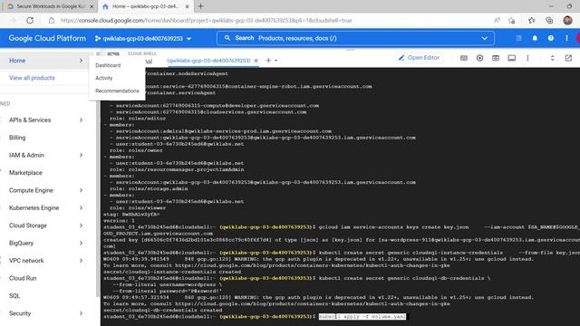Click 'secret/cloudsql-db-credentials created' output line
The image size is (580, 326).
click(x=163, y=310)
